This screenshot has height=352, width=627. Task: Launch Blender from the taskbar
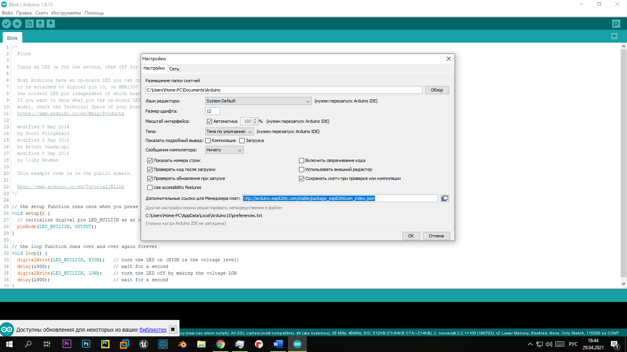(182, 344)
